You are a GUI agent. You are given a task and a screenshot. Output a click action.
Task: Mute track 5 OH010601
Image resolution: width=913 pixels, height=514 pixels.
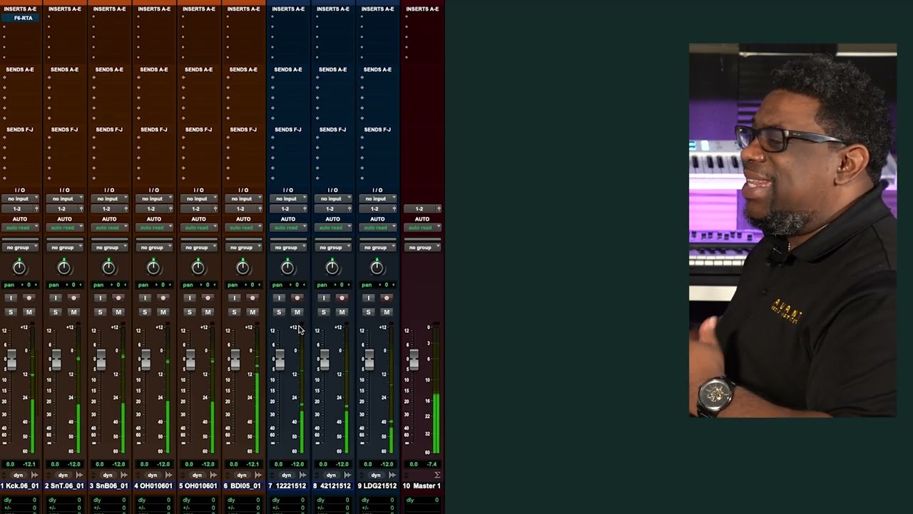click(x=208, y=312)
